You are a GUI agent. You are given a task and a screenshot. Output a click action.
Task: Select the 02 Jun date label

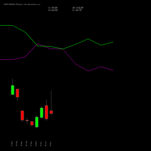(x=46, y=144)
